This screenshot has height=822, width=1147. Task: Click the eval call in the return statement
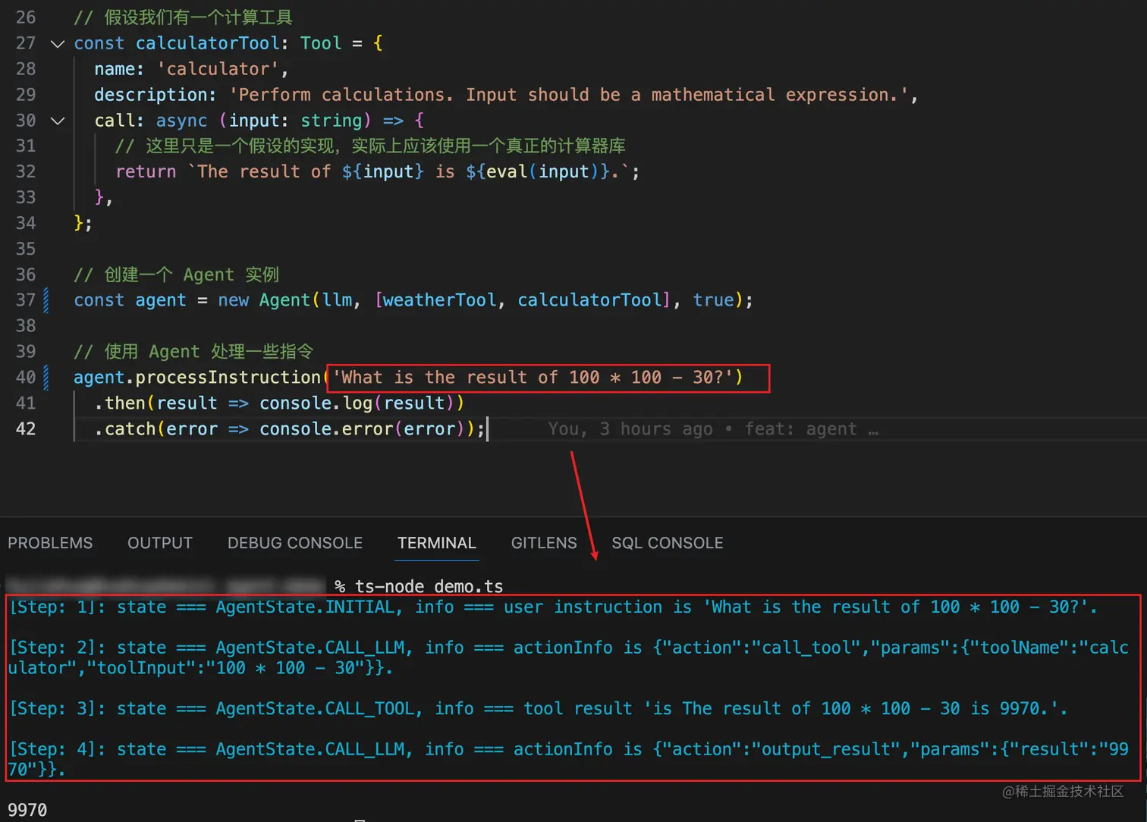[507, 171]
